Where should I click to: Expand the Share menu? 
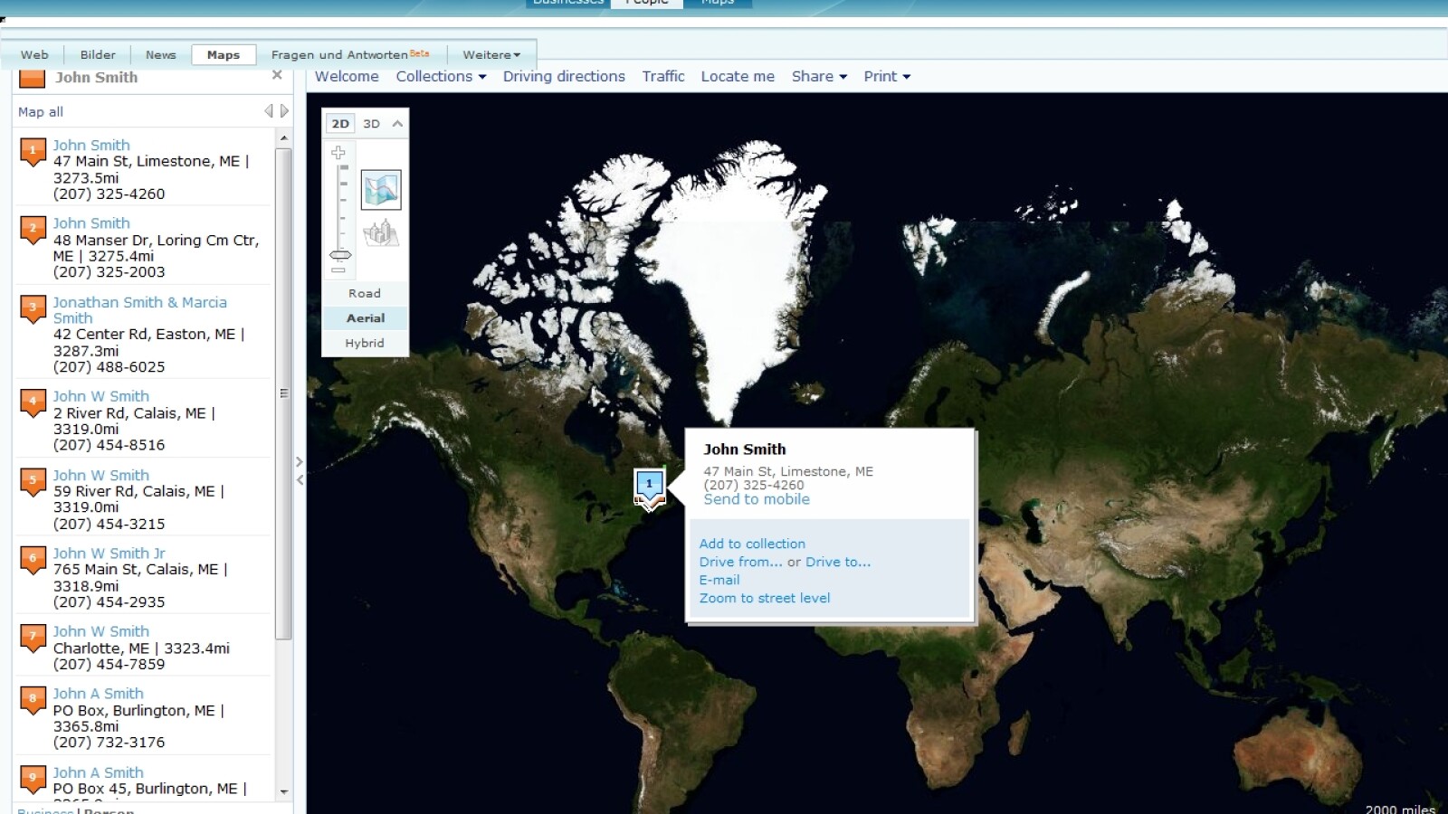(819, 77)
